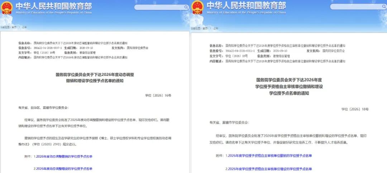Screen dimensions: 387x173
Task: Open 公开 breadcrumb on the right page
Action: 216,28
